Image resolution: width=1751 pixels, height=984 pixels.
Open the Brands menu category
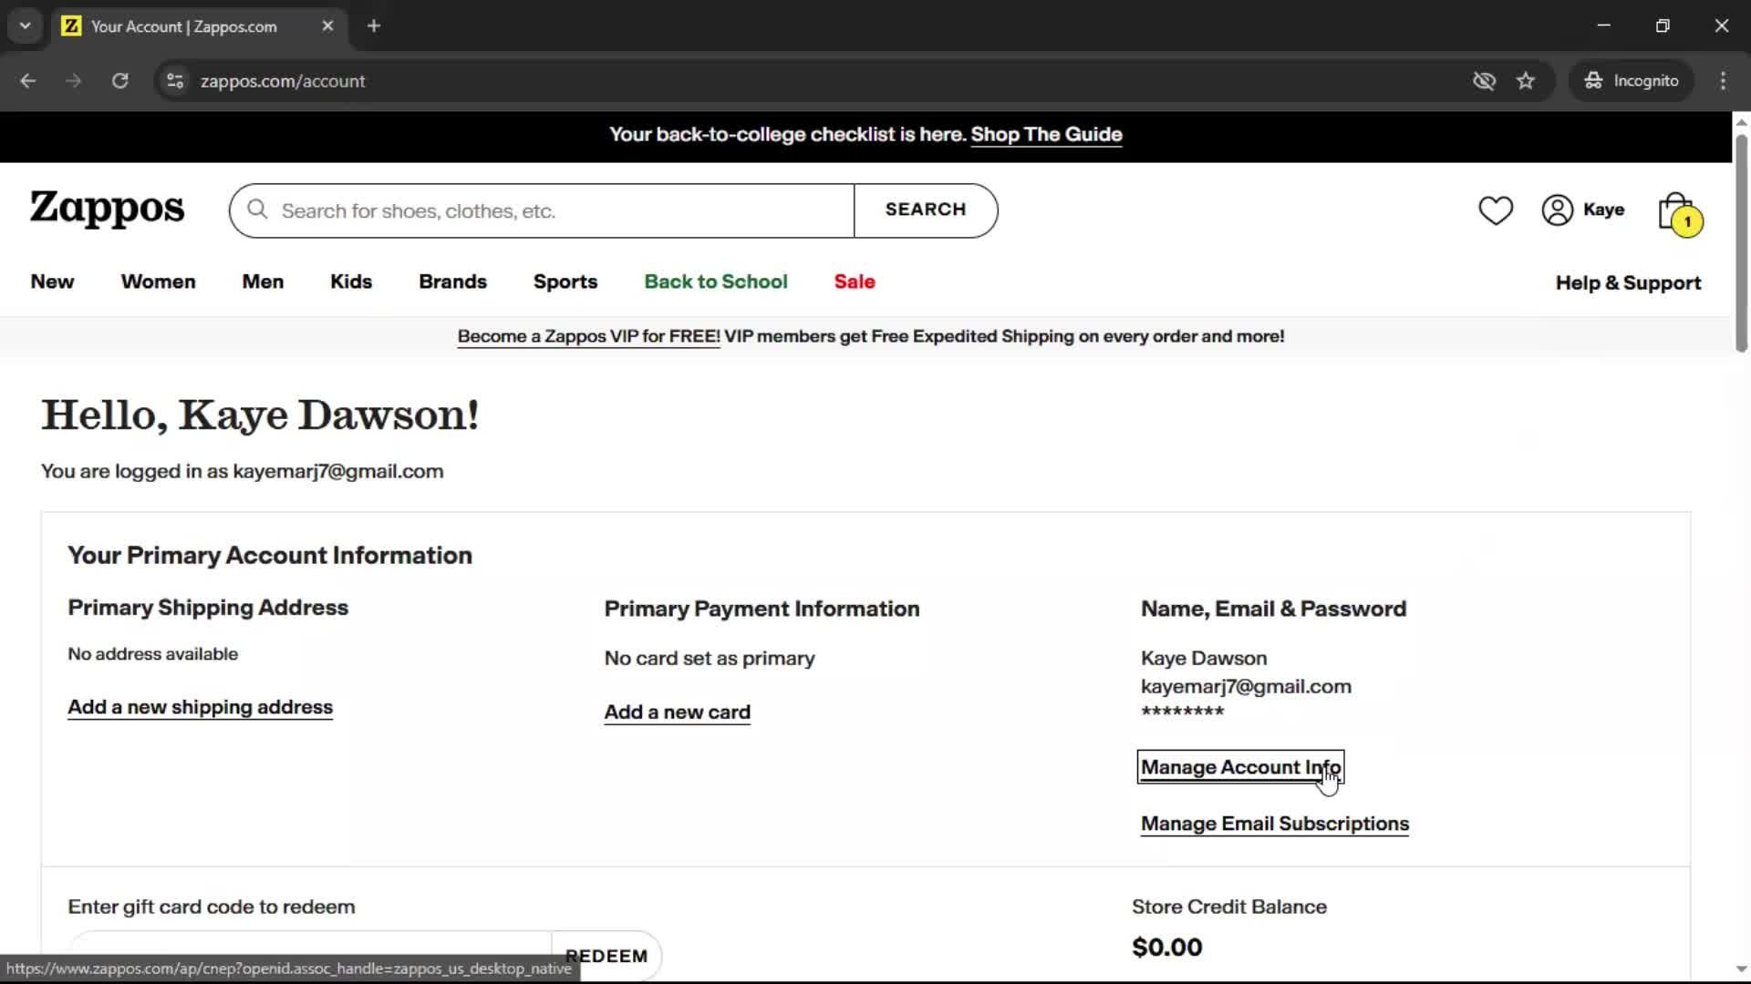pos(452,282)
